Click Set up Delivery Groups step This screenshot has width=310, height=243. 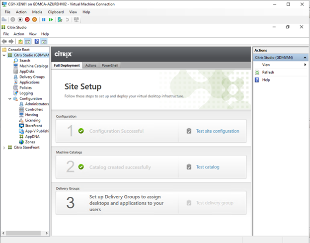(x=126, y=203)
